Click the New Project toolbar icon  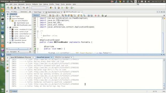point(12,8)
